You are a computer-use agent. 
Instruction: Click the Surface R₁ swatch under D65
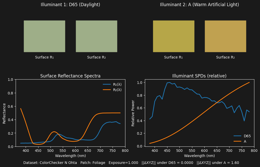44,36
